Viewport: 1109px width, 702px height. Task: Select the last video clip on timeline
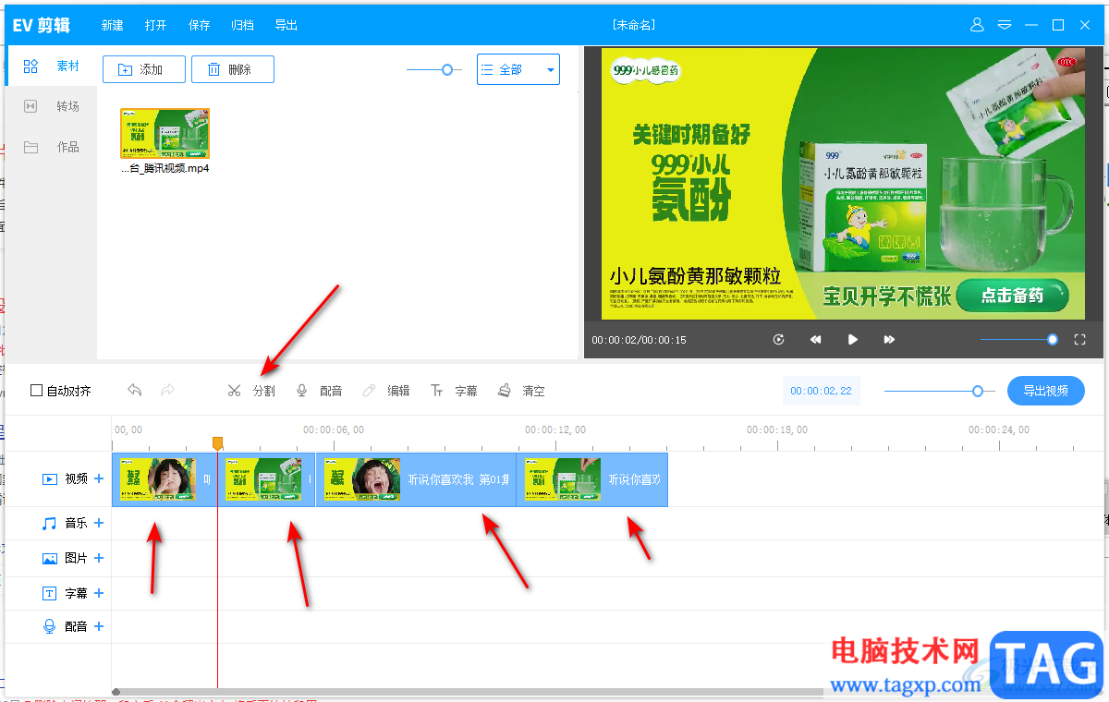(x=592, y=479)
